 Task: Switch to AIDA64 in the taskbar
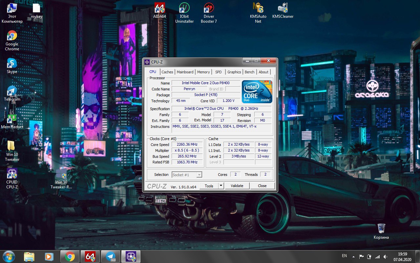(90, 256)
